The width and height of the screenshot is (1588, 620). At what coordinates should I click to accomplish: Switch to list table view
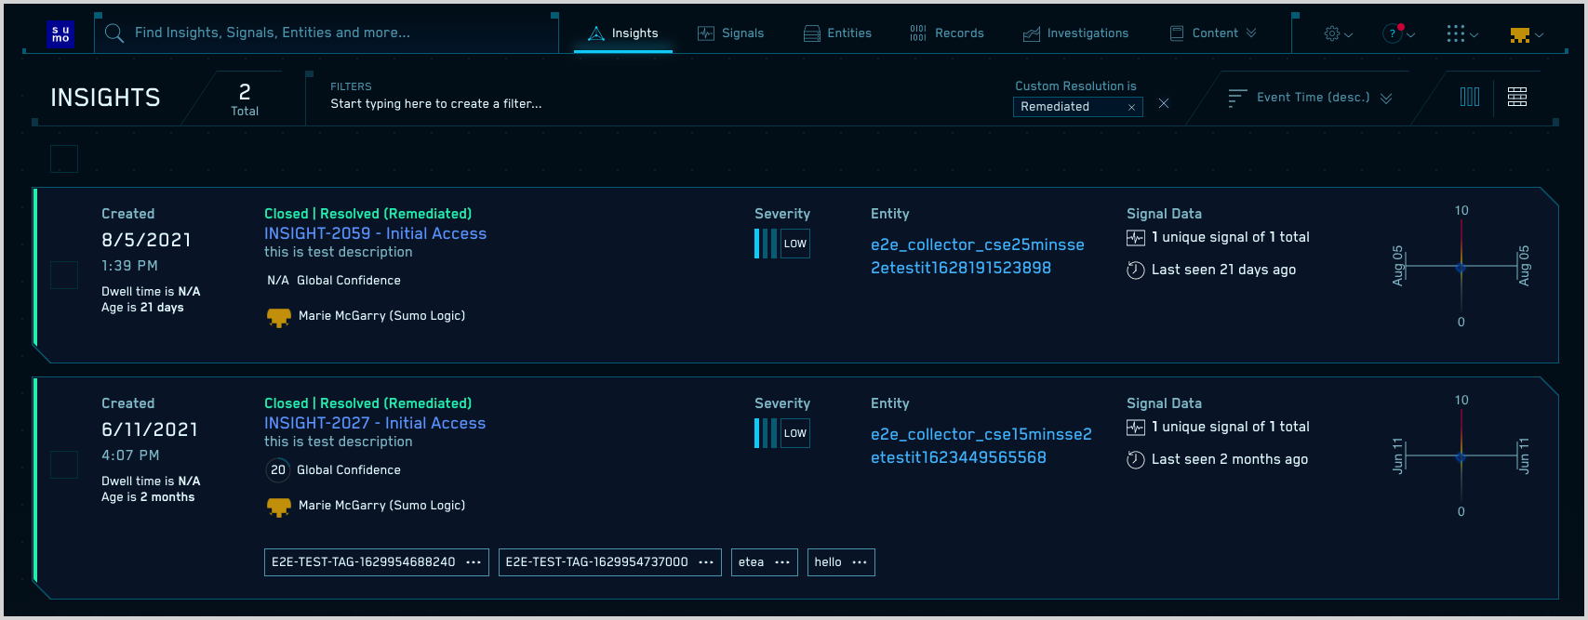1517,97
